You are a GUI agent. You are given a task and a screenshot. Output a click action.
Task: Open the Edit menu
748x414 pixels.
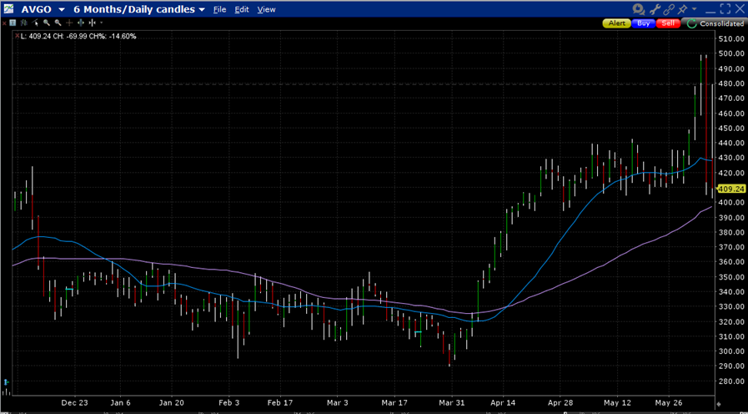click(x=242, y=9)
